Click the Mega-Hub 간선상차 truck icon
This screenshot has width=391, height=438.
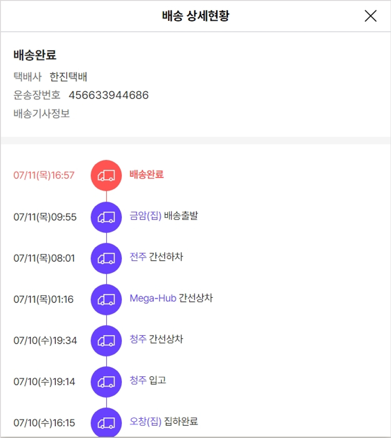click(x=106, y=299)
